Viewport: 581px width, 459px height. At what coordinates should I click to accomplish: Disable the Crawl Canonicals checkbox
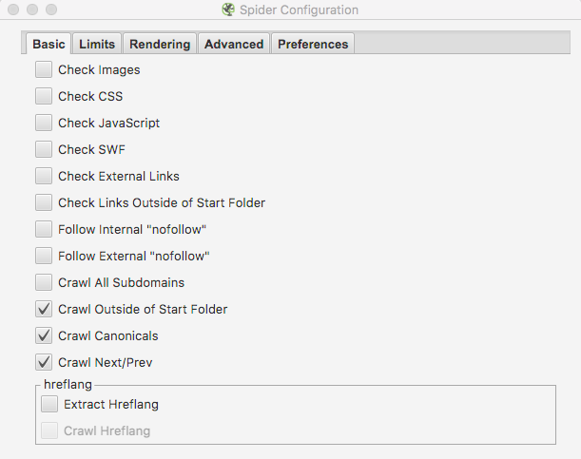point(44,335)
